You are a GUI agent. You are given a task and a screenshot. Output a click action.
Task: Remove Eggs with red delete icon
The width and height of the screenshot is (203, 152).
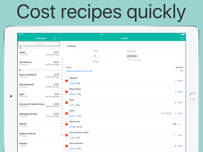point(67,102)
